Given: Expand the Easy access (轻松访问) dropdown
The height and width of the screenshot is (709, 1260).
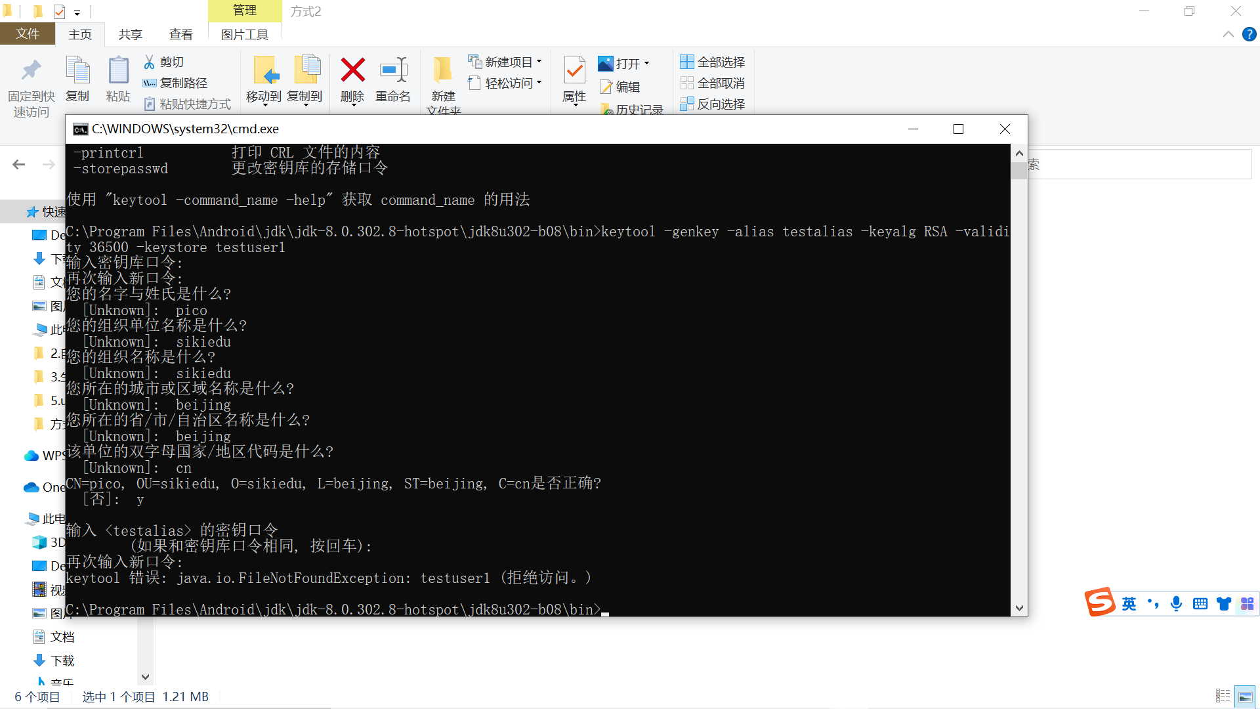Looking at the screenshot, I should [539, 83].
